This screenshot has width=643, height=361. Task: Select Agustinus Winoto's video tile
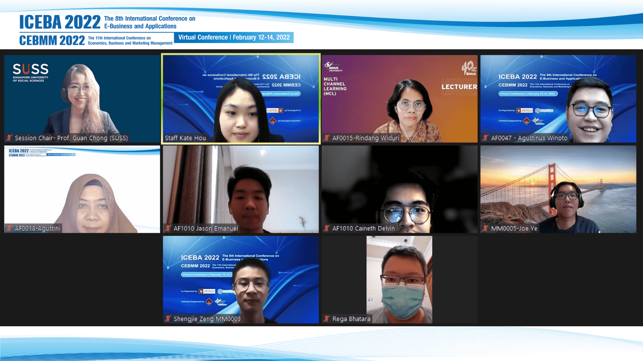pos(558,99)
